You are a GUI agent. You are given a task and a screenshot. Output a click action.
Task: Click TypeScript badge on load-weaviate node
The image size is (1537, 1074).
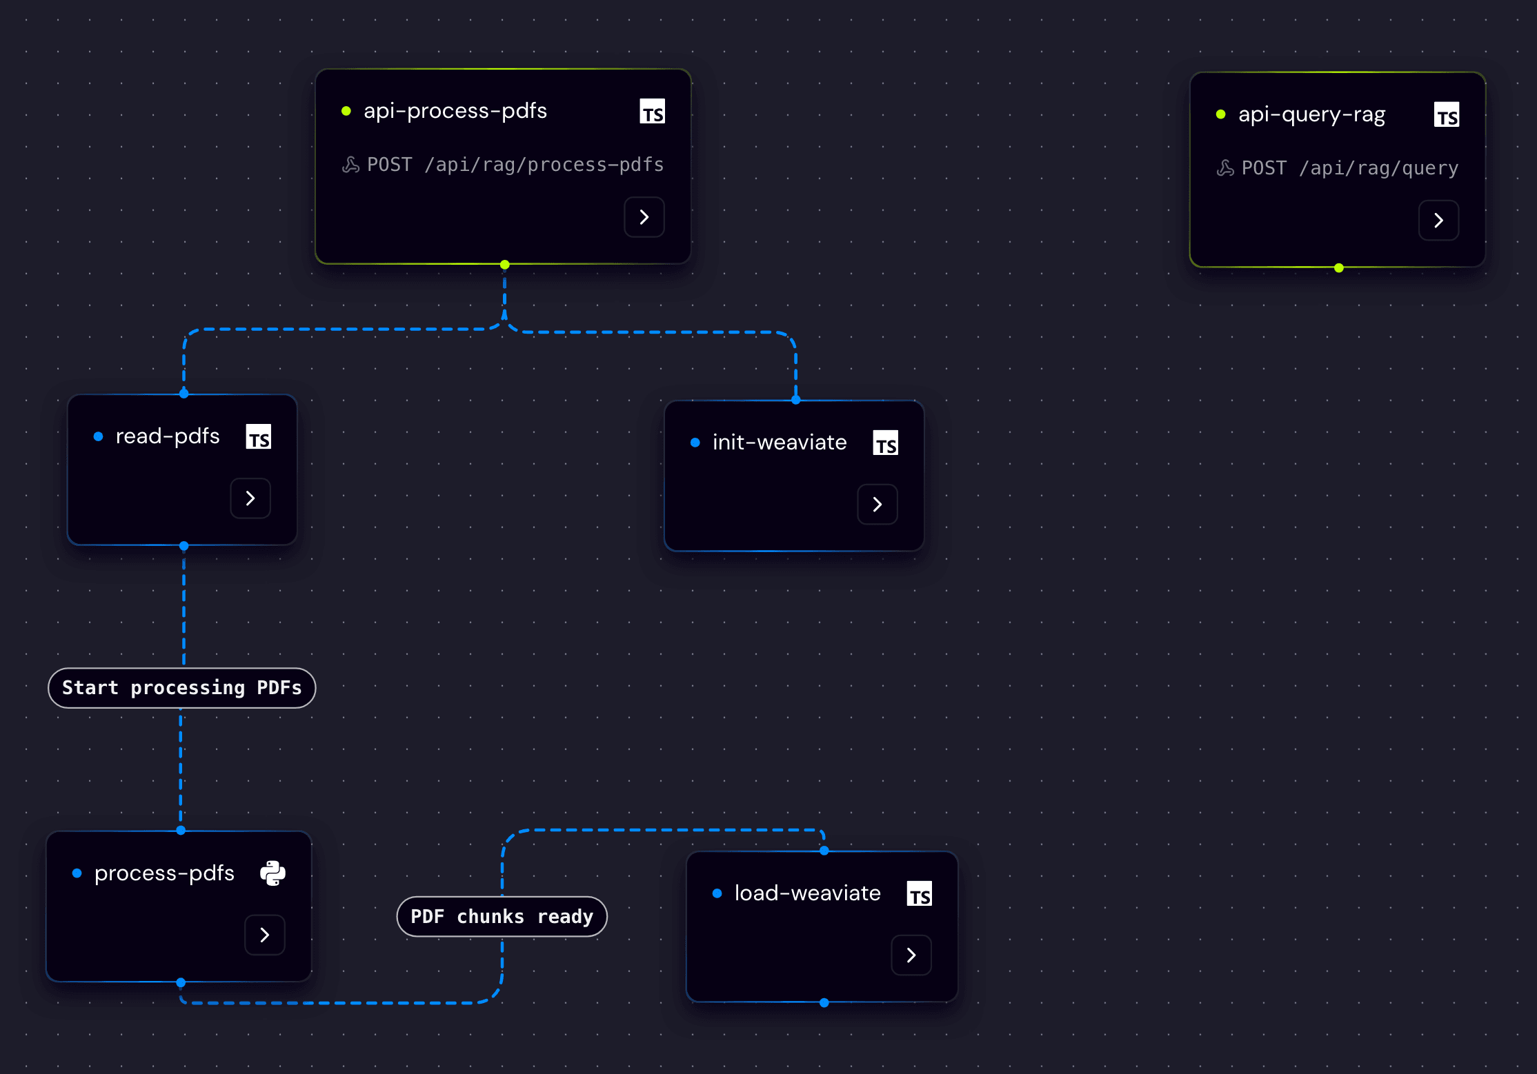[919, 894]
